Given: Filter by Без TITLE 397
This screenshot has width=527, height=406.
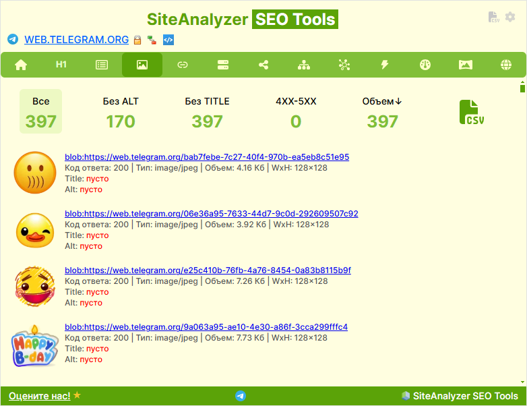Looking at the screenshot, I should 207,113.
